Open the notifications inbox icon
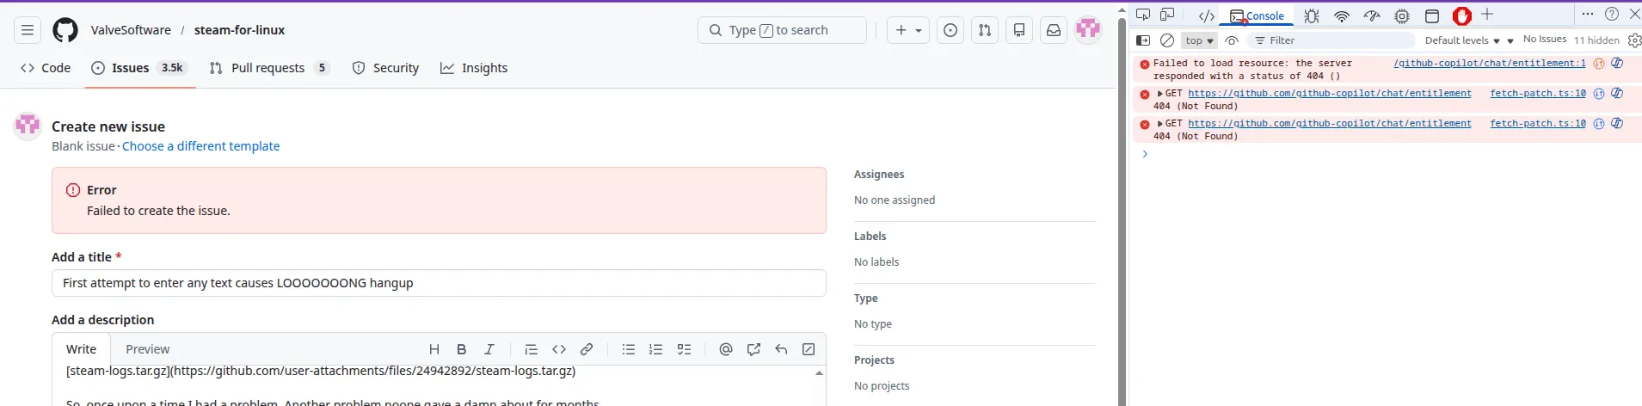 [1054, 30]
